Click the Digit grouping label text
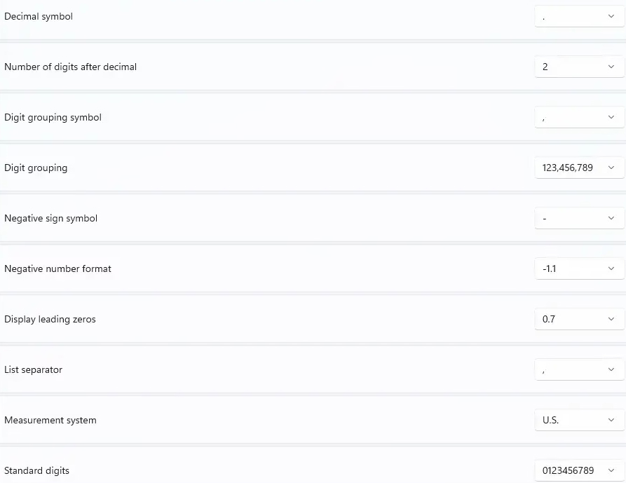Viewport: 626px width, 483px height. (36, 168)
